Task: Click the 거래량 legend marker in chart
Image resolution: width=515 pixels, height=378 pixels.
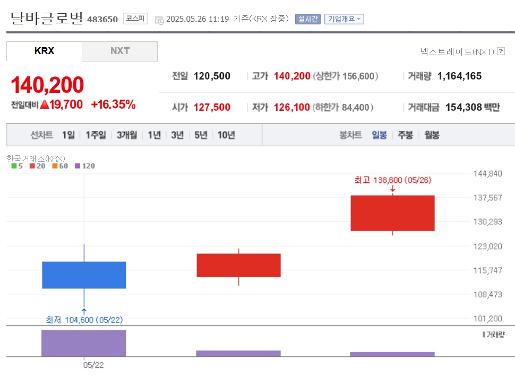Action: [x=484, y=335]
